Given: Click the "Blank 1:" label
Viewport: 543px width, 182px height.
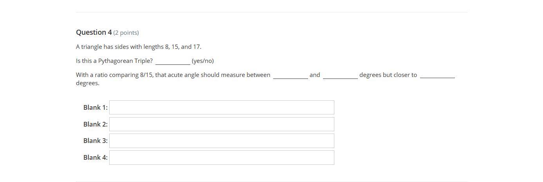Looking at the screenshot, I should (x=95, y=107).
